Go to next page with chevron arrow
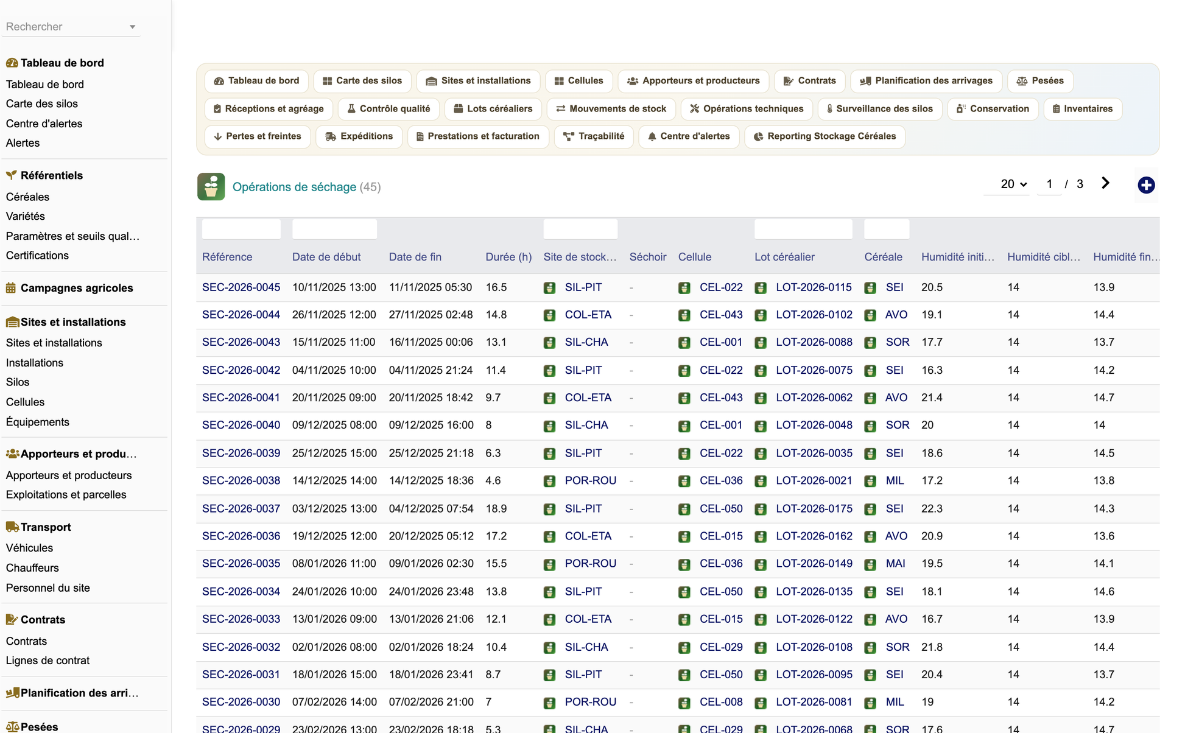Image resolution: width=1185 pixels, height=733 pixels. 1105,183
